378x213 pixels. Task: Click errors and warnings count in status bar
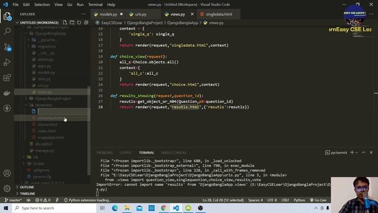tap(43, 200)
